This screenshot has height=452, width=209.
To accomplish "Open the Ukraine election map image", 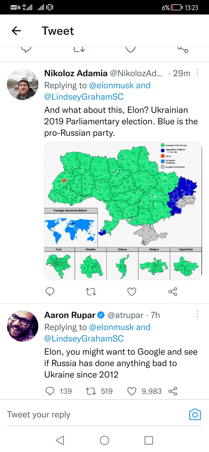I will pos(123,211).
